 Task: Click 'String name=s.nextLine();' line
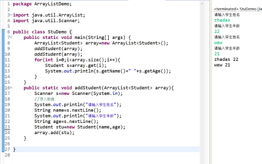68,110
